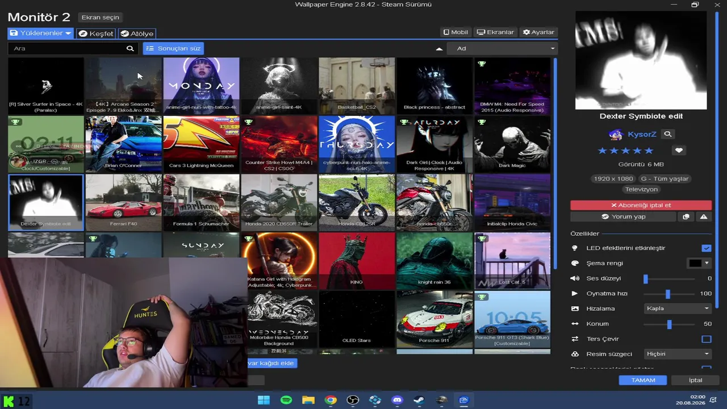727x409 pixels.
Task: Open Steam from the taskbar
Action: point(419,400)
